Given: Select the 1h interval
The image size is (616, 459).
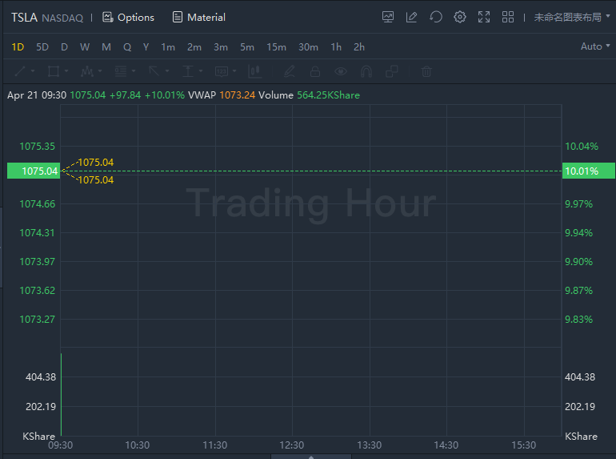Looking at the screenshot, I should [x=336, y=47].
